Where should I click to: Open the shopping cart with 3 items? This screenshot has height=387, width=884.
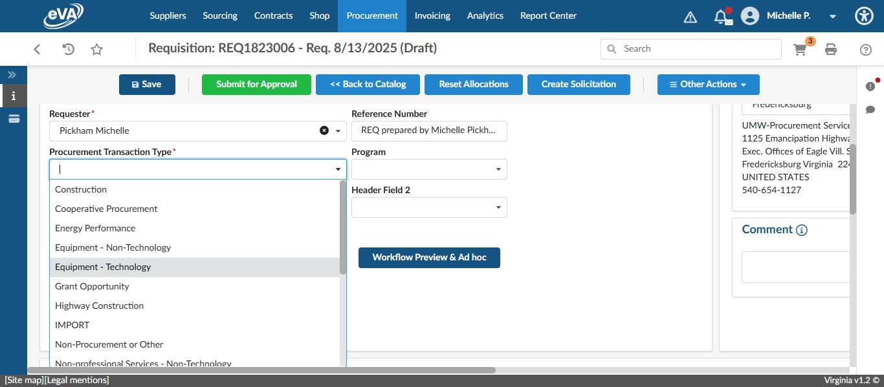click(800, 48)
